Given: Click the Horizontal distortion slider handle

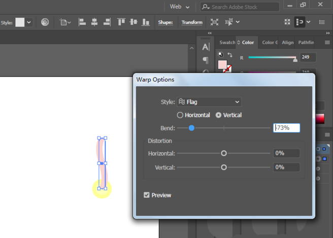Looking at the screenshot, I should [223, 153].
